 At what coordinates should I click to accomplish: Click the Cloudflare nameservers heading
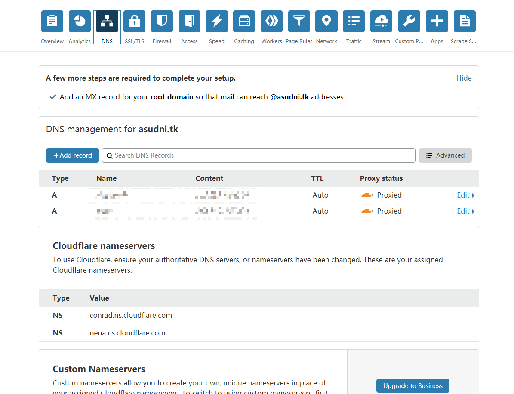point(104,246)
